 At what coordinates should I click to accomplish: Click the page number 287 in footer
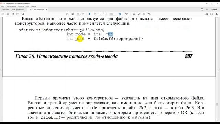(189, 56)
